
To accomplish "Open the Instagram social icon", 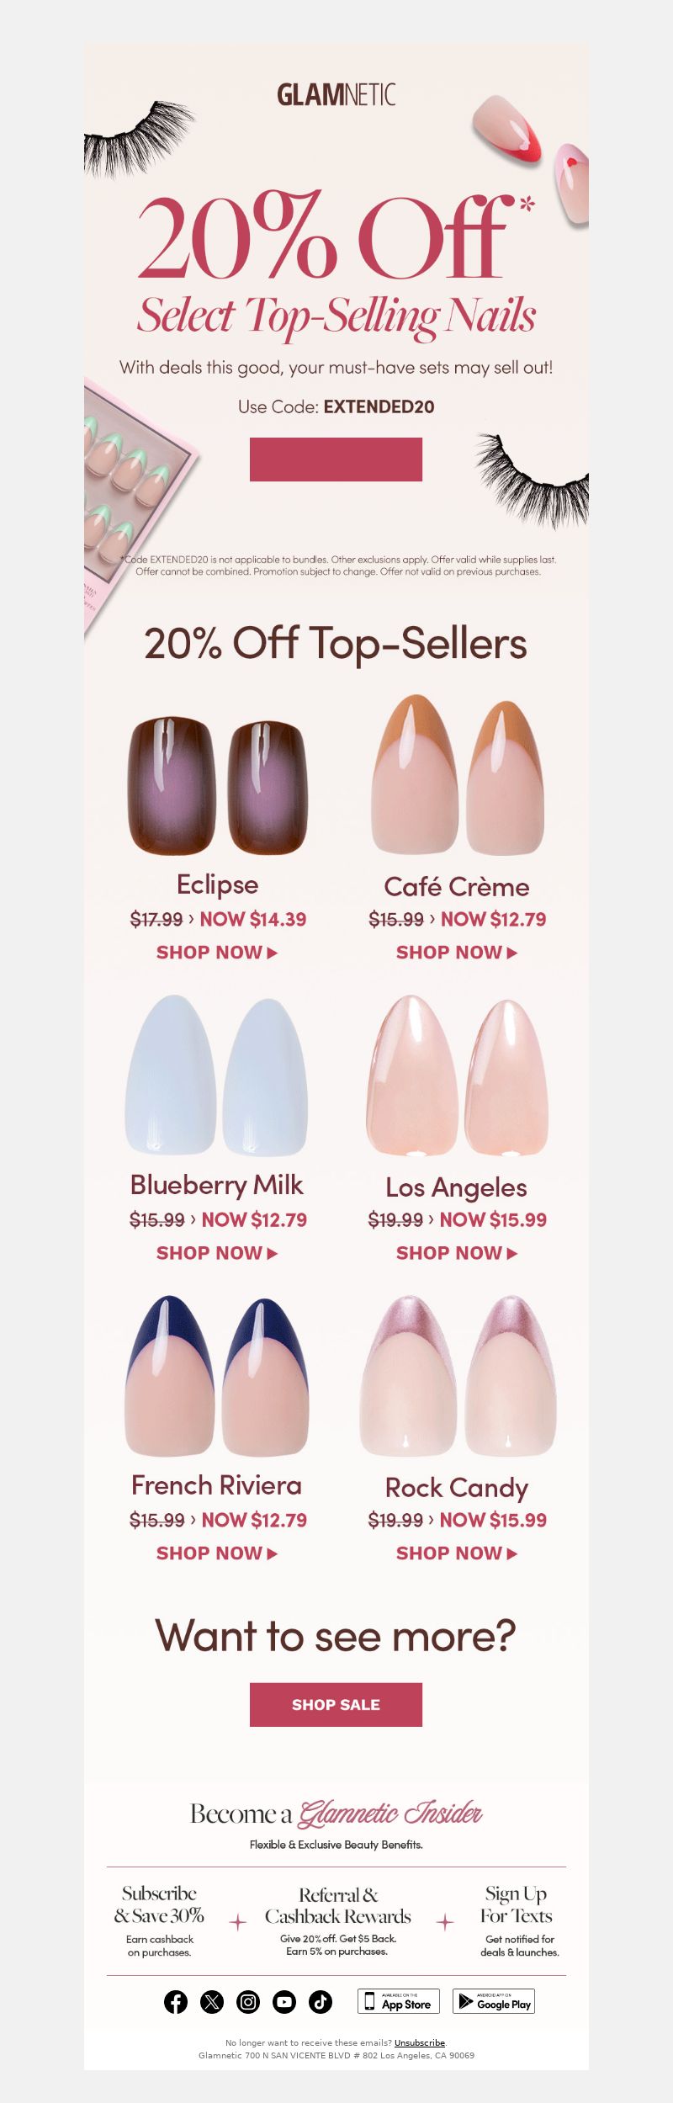I will click(248, 2002).
